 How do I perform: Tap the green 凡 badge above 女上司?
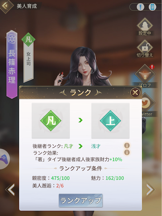(x=29, y=40)
